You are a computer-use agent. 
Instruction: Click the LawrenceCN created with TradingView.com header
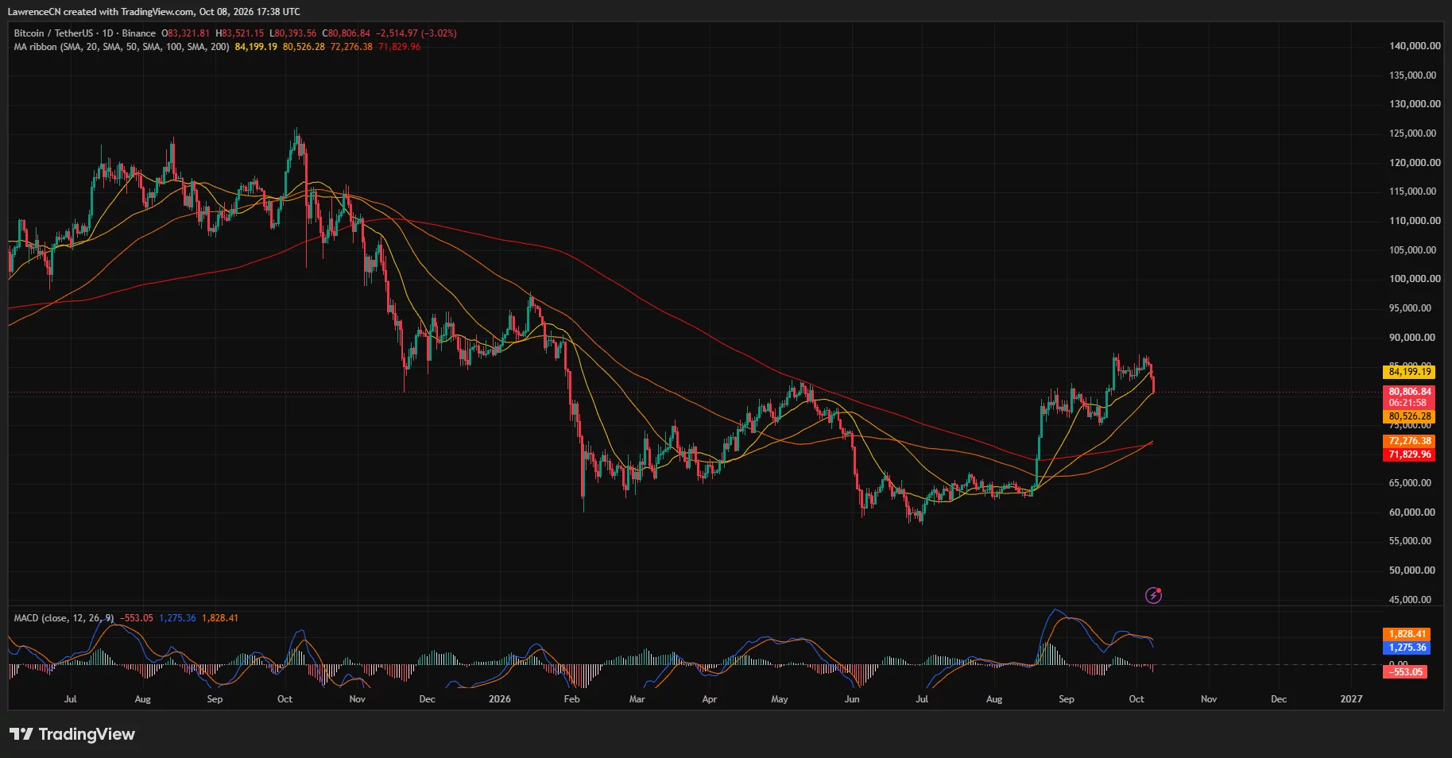153,12
